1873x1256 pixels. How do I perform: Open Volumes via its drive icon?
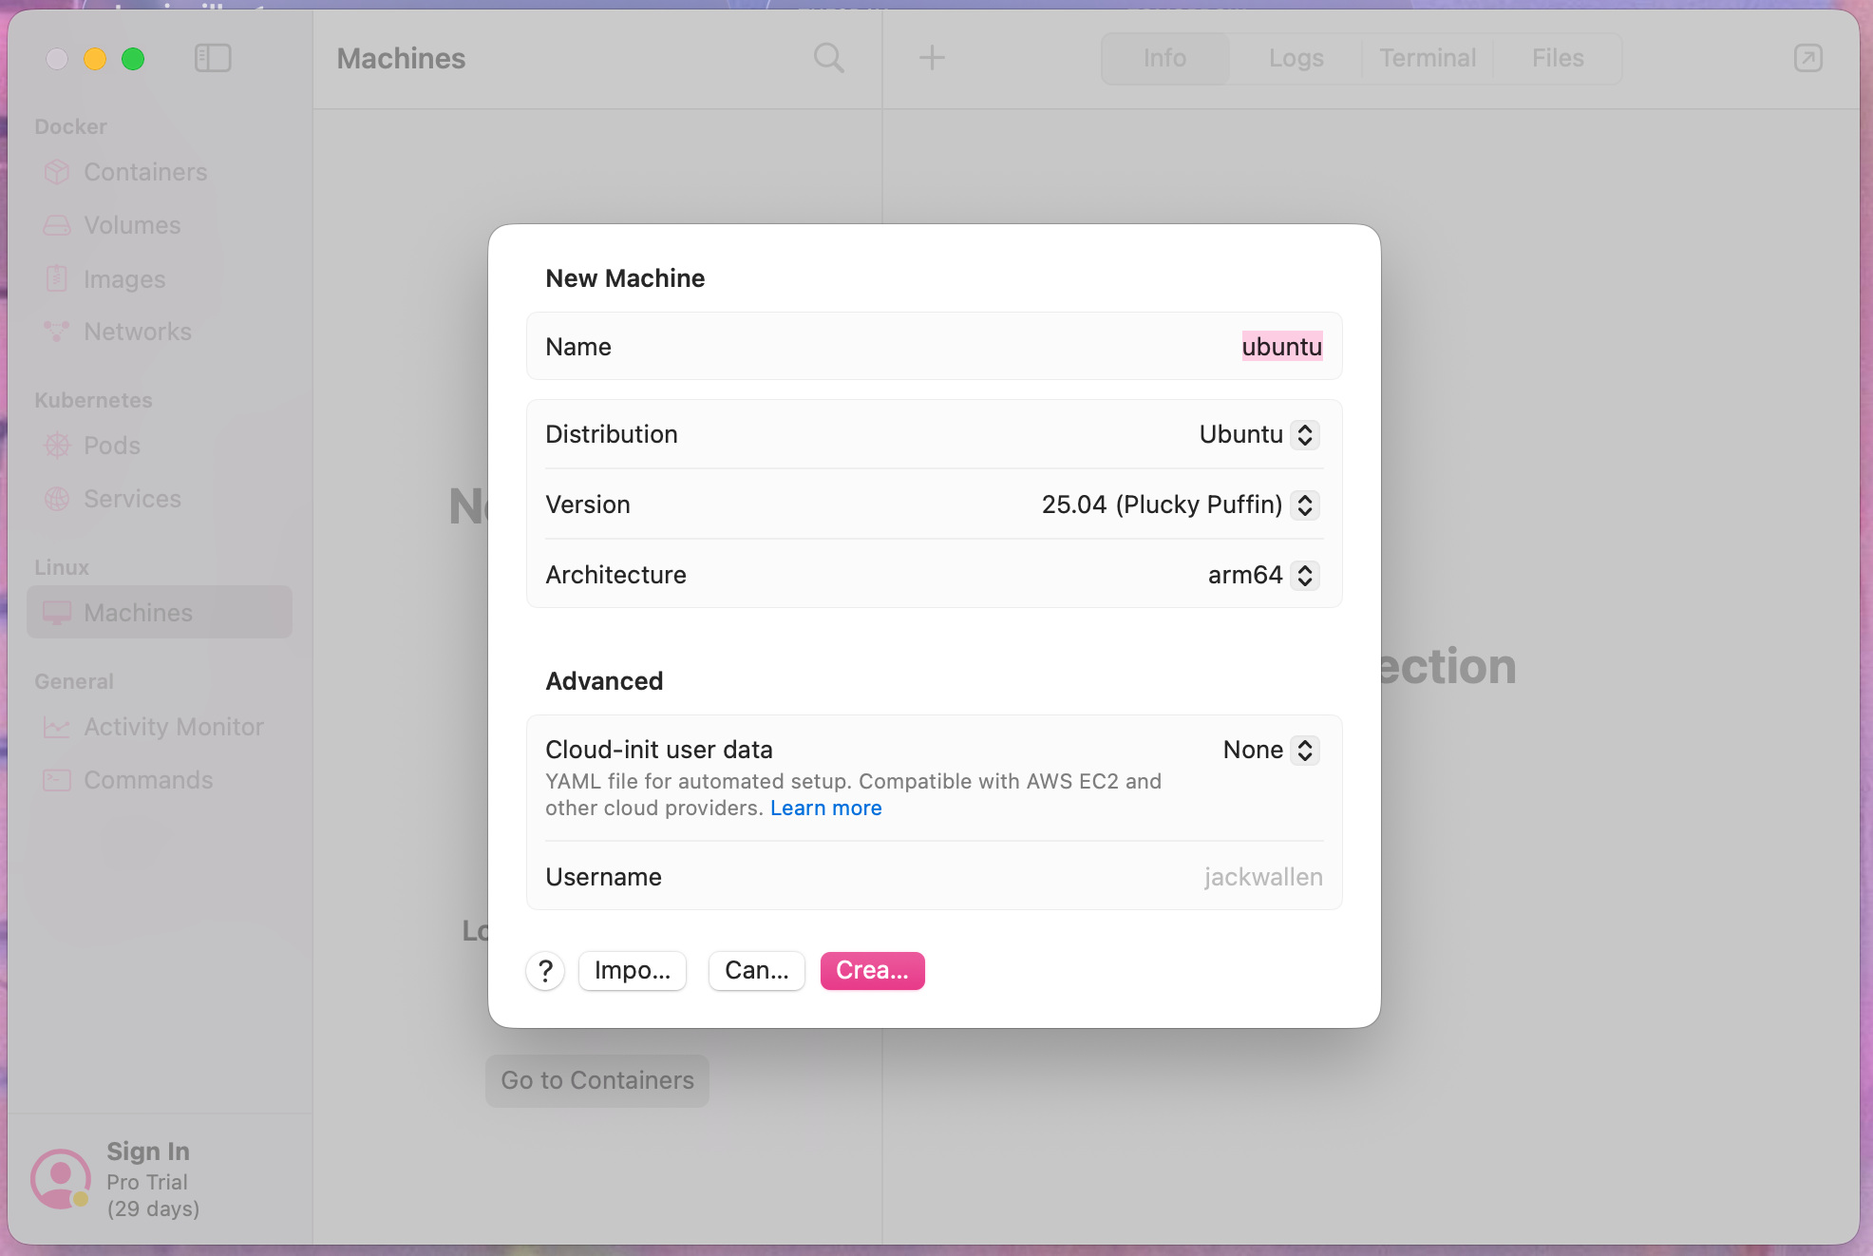(57, 225)
